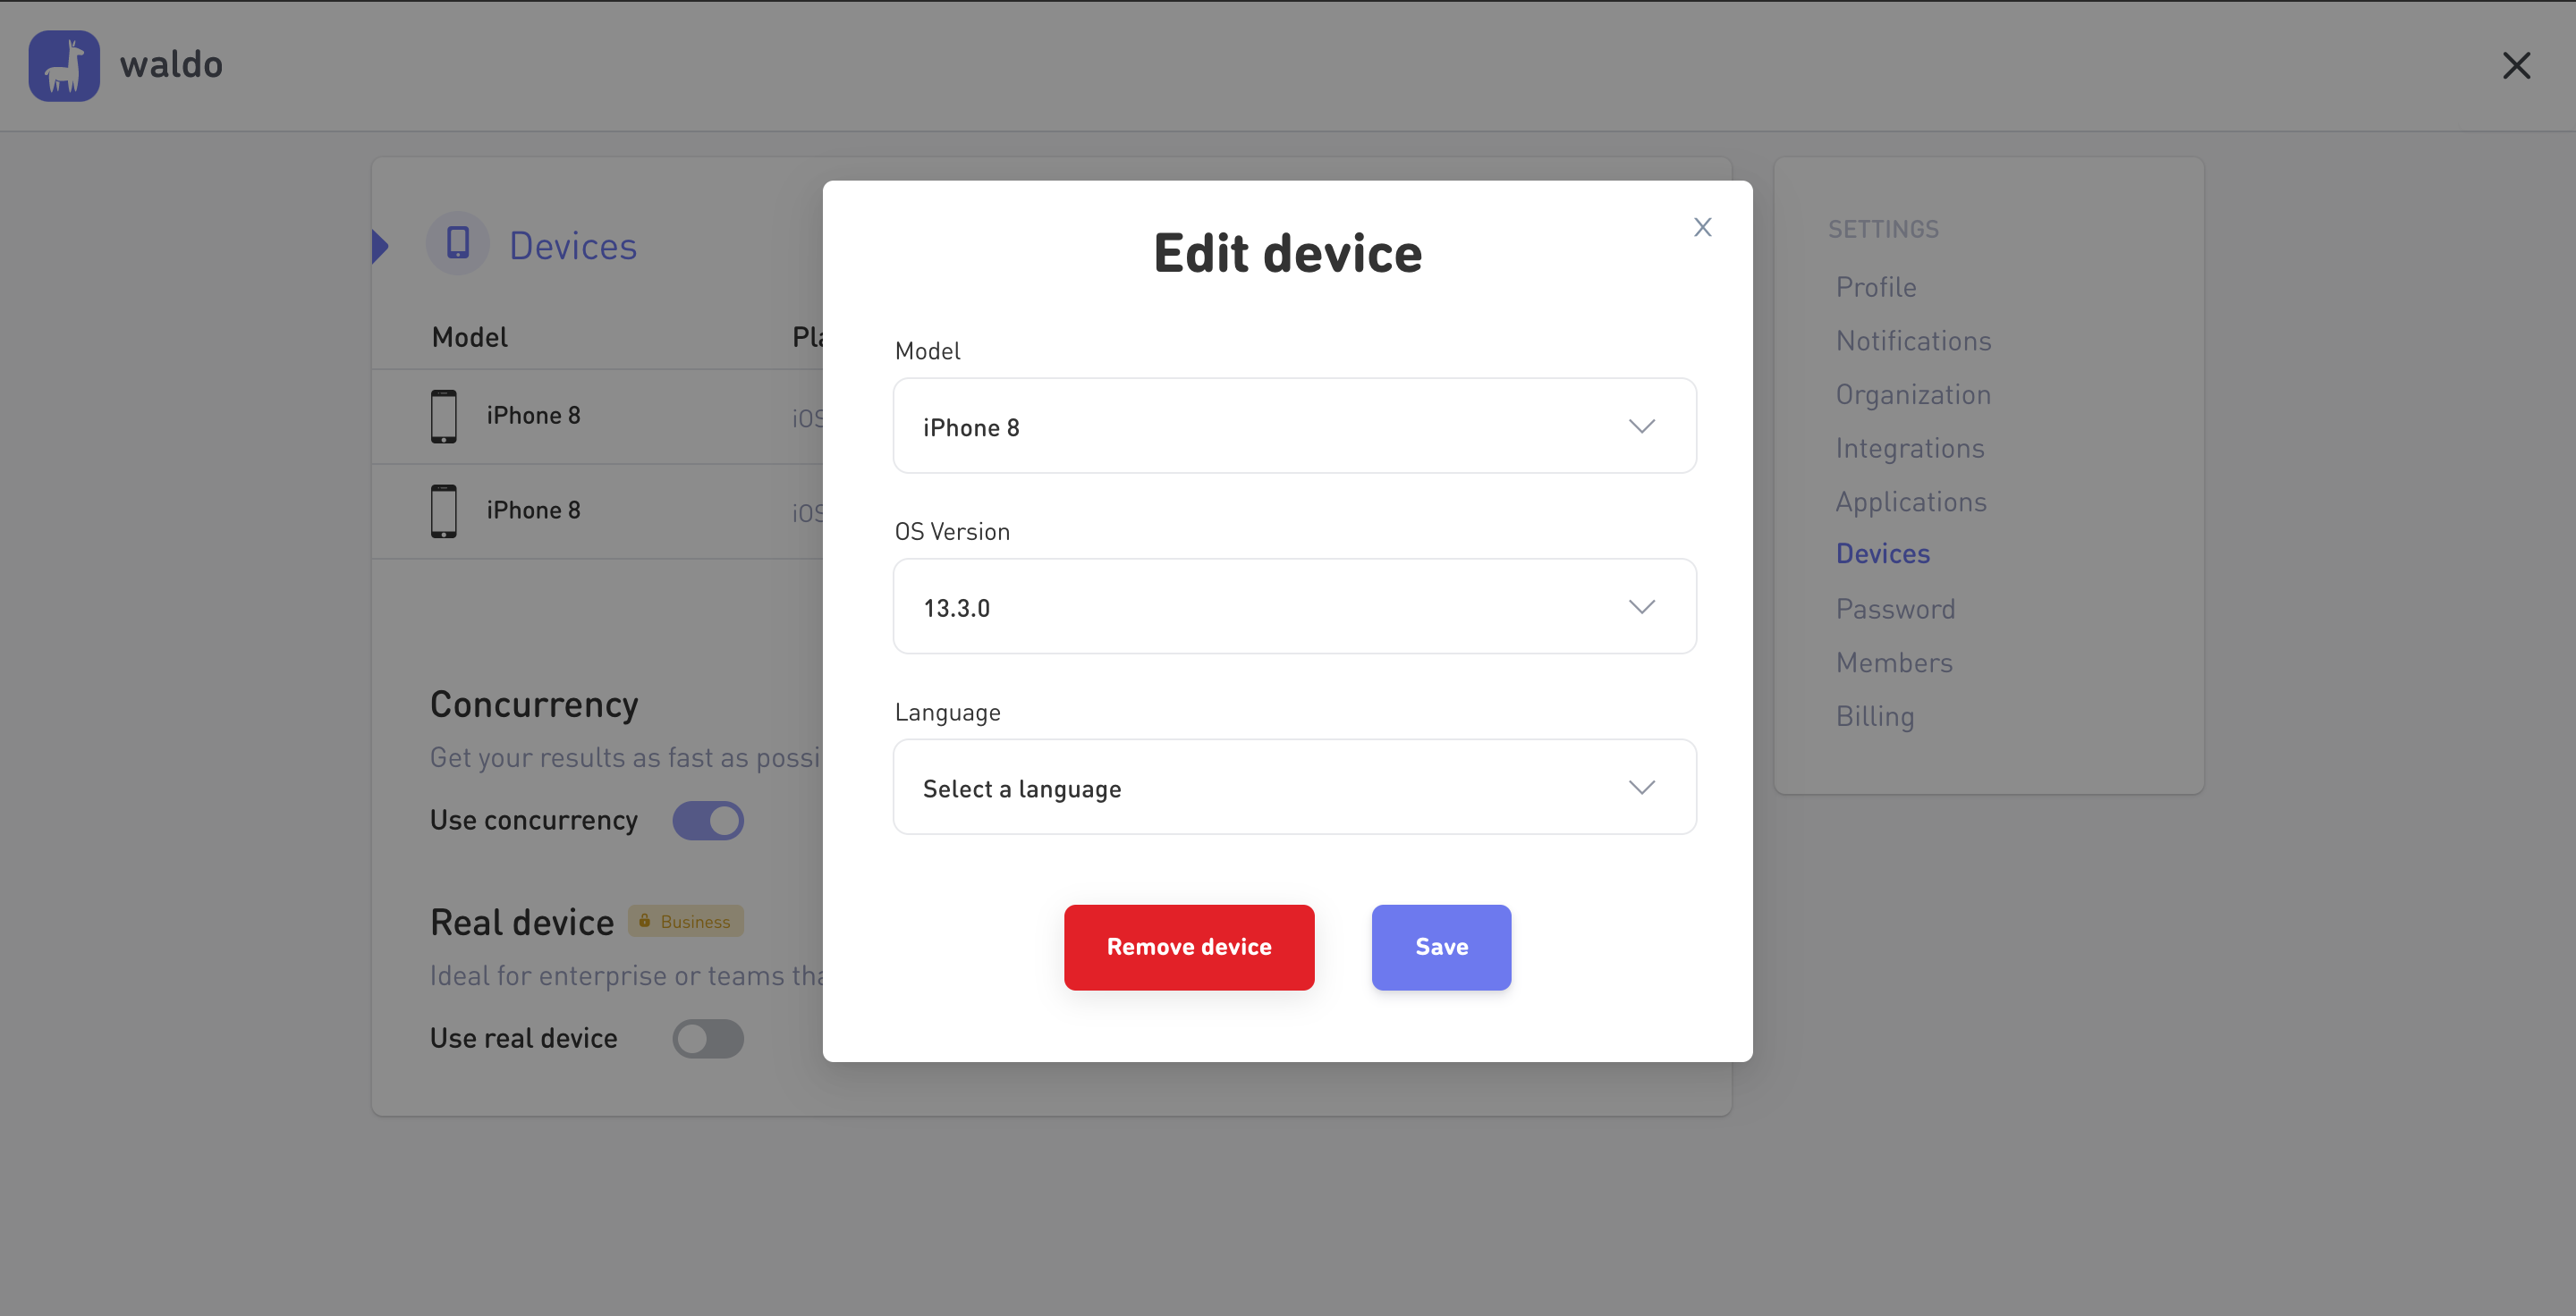
Task: Open the Integrations settings page
Action: (1909, 448)
